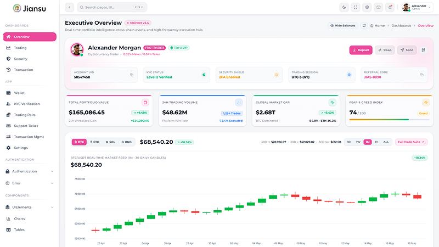
Task: Copy the Account UID value
Action: 132,75
